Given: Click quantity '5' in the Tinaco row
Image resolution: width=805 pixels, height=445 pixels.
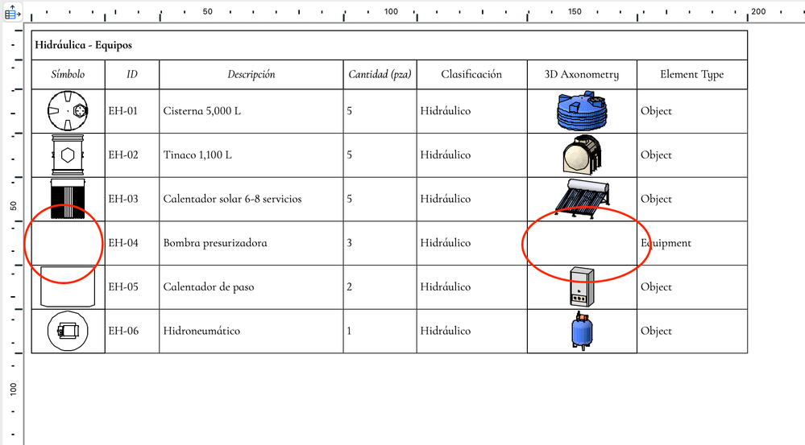Looking at the screenshot, I should point(349,155).
